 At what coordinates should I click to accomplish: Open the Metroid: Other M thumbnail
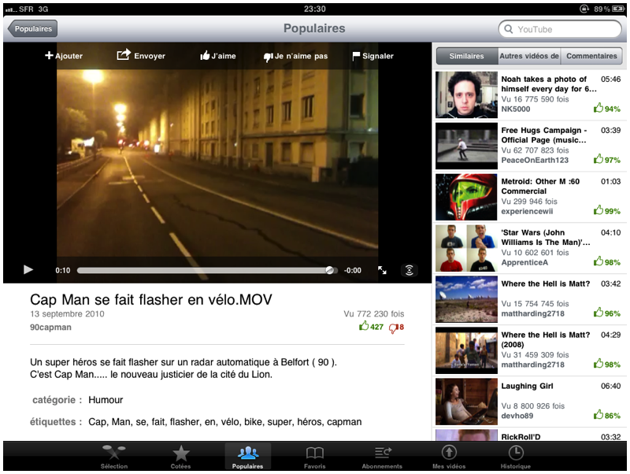(466, 197)
